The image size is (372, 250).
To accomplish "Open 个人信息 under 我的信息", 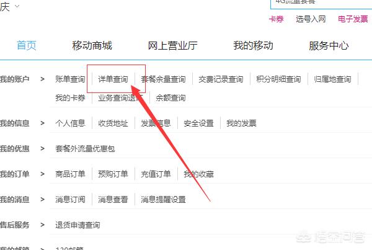I will (x=70, y=123).
